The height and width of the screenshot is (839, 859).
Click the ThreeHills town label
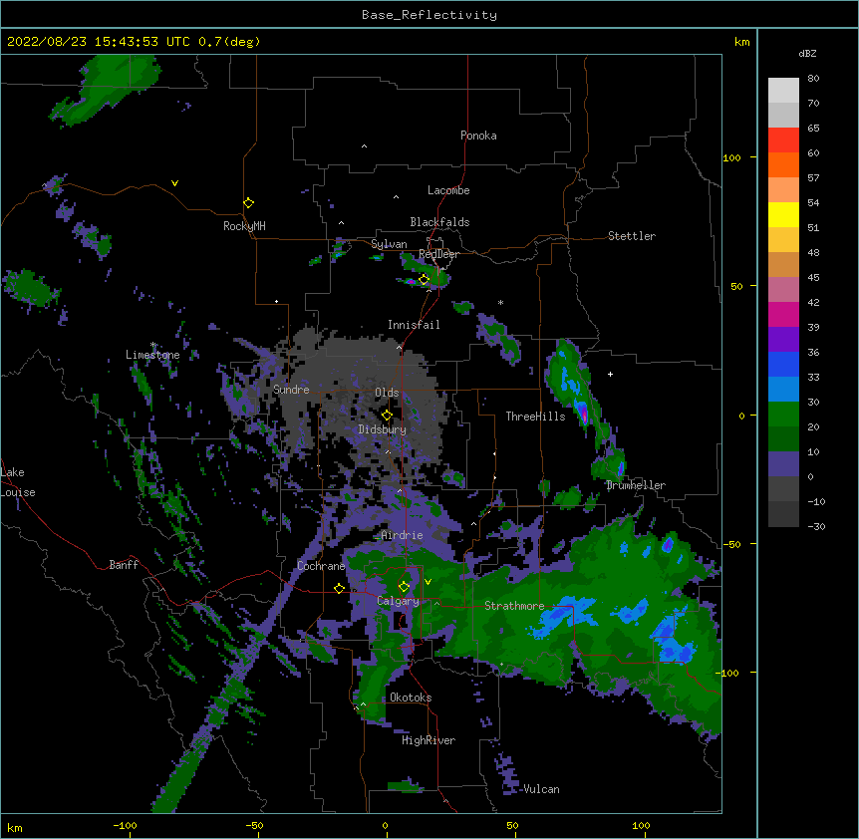(x=535, y=417)
